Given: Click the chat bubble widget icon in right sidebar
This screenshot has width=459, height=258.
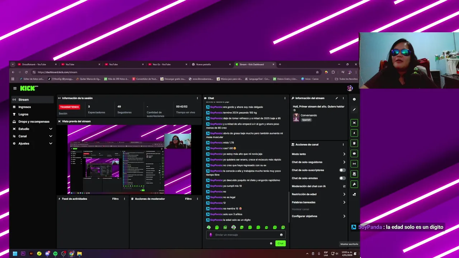Looking at the screenshot, I should click(x=354, y=153).
